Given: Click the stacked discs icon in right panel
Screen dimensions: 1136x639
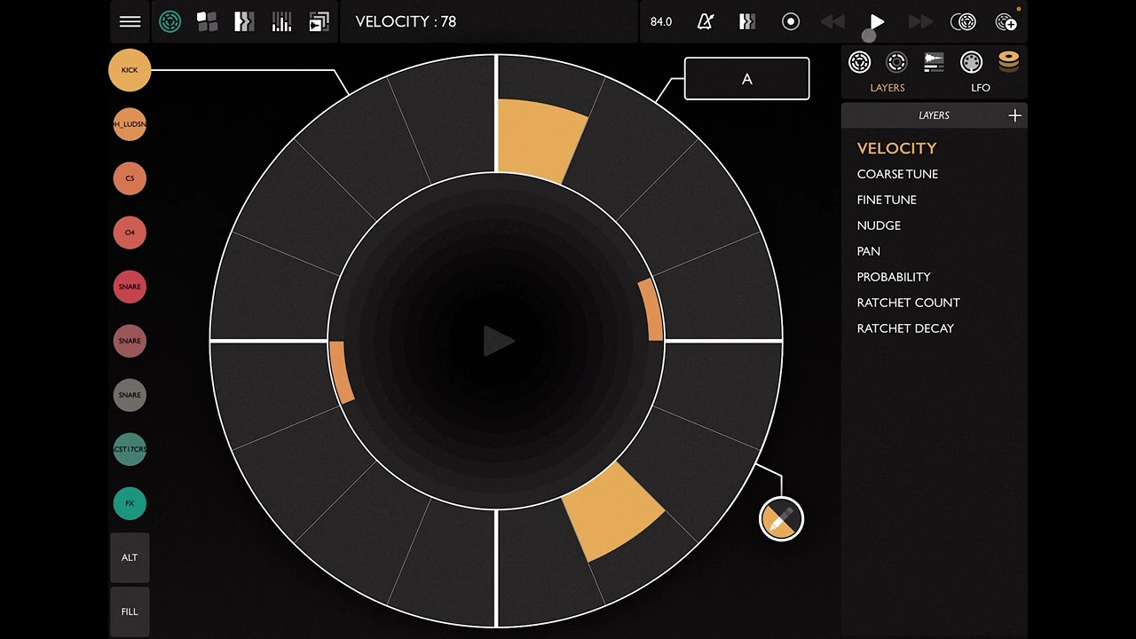Looking at the screenshot, I should (1008, 61).
